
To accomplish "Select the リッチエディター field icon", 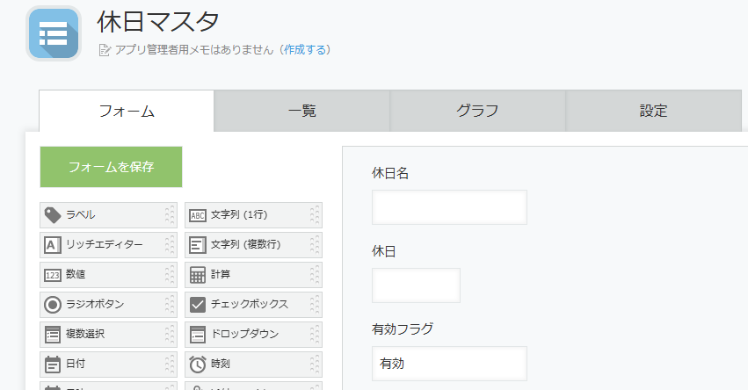I will click(x=53, y=245).
